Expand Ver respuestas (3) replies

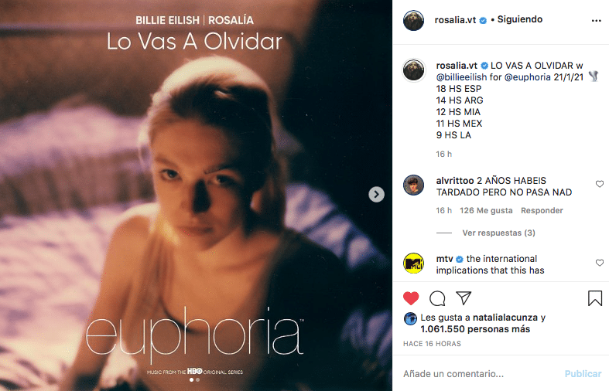pyautogui.click(x=498, y=233)
